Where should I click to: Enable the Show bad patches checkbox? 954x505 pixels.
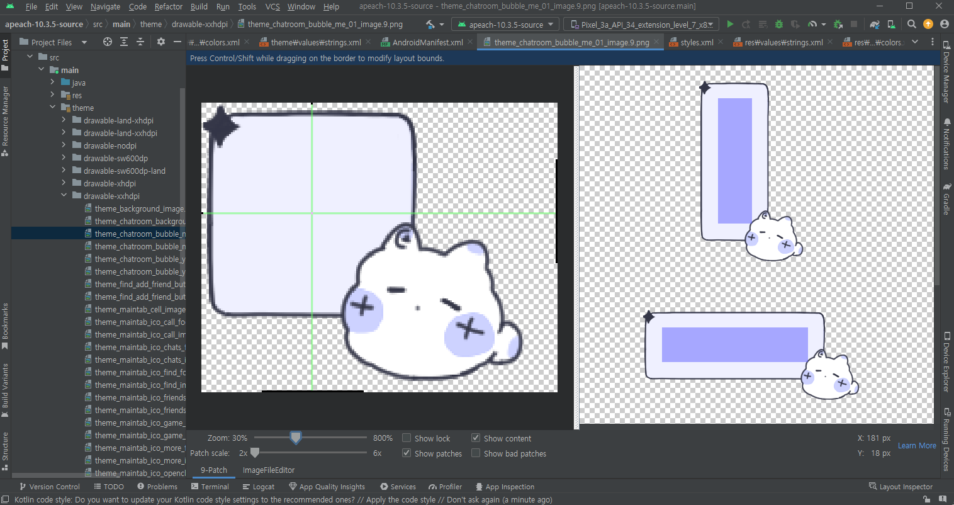coord(476,453)
